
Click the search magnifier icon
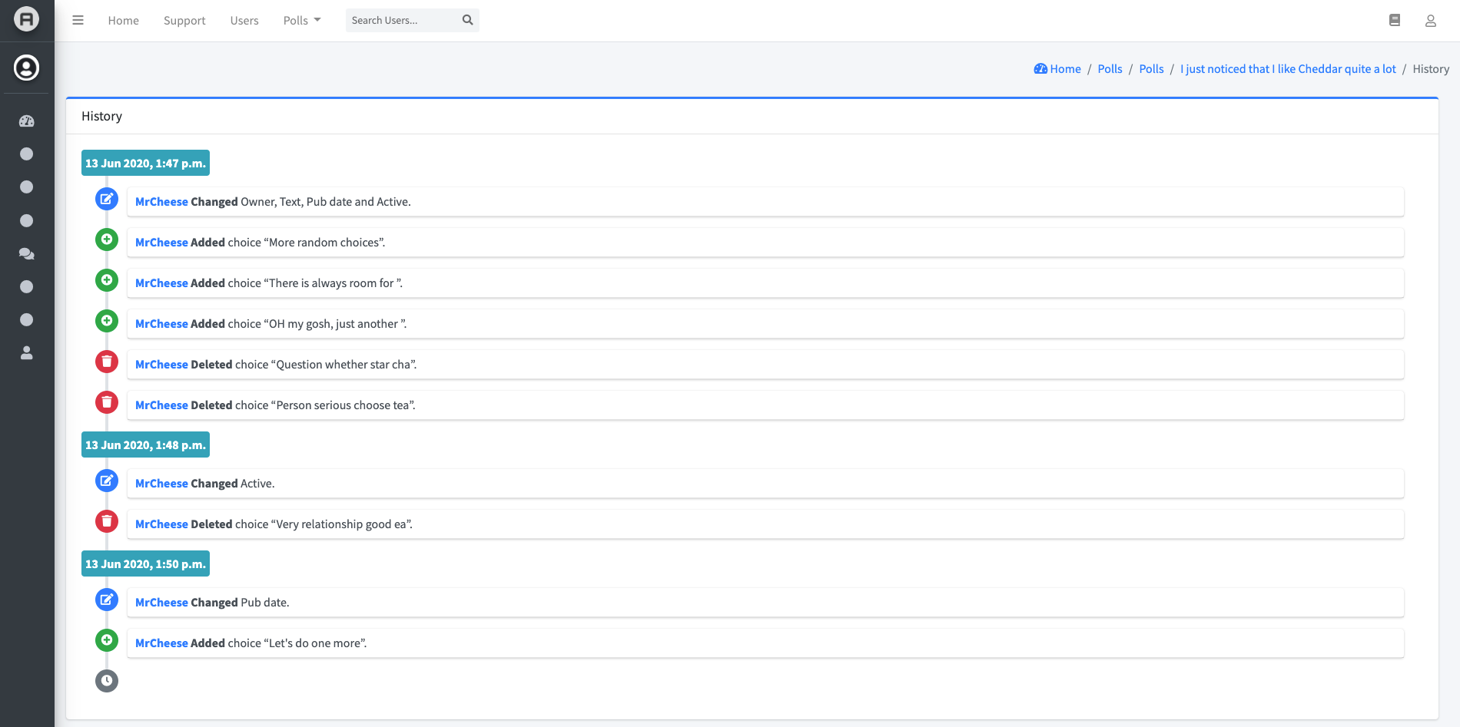[467, 21]
